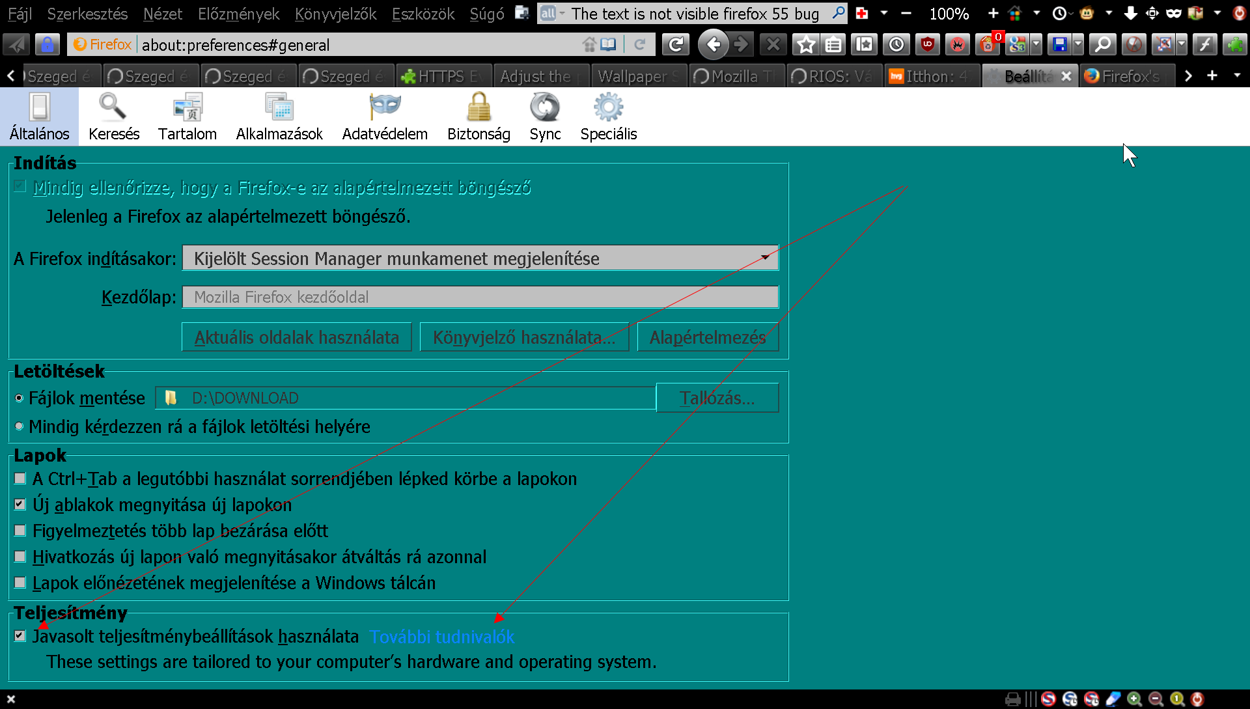Open the bookmarks list menu button
The width and height of the screenshot is (1250, 709).
pyautogui.click(x=833, y=44)
